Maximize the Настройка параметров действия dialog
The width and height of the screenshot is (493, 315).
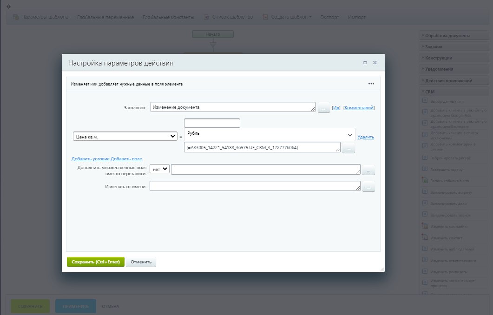click(x=365, y=62)
